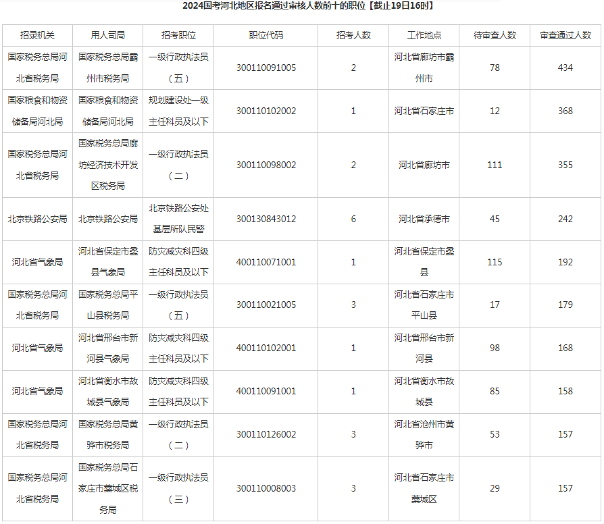Click the approved count 434

point(565,68)
